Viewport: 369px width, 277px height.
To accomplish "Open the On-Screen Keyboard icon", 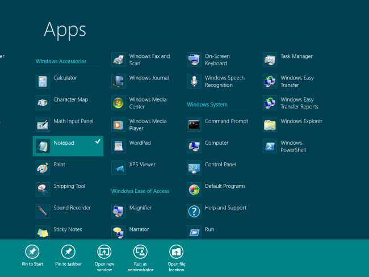I will (194, 60).
